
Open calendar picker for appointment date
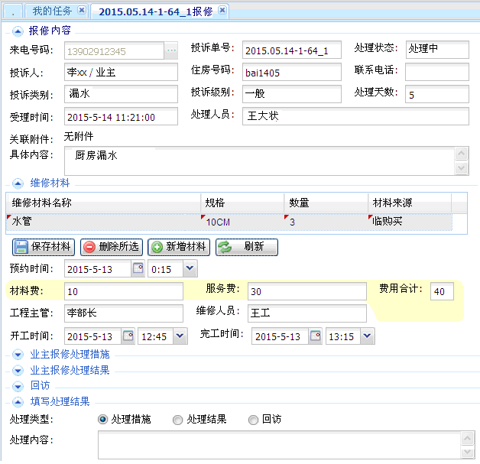point(138,269)
